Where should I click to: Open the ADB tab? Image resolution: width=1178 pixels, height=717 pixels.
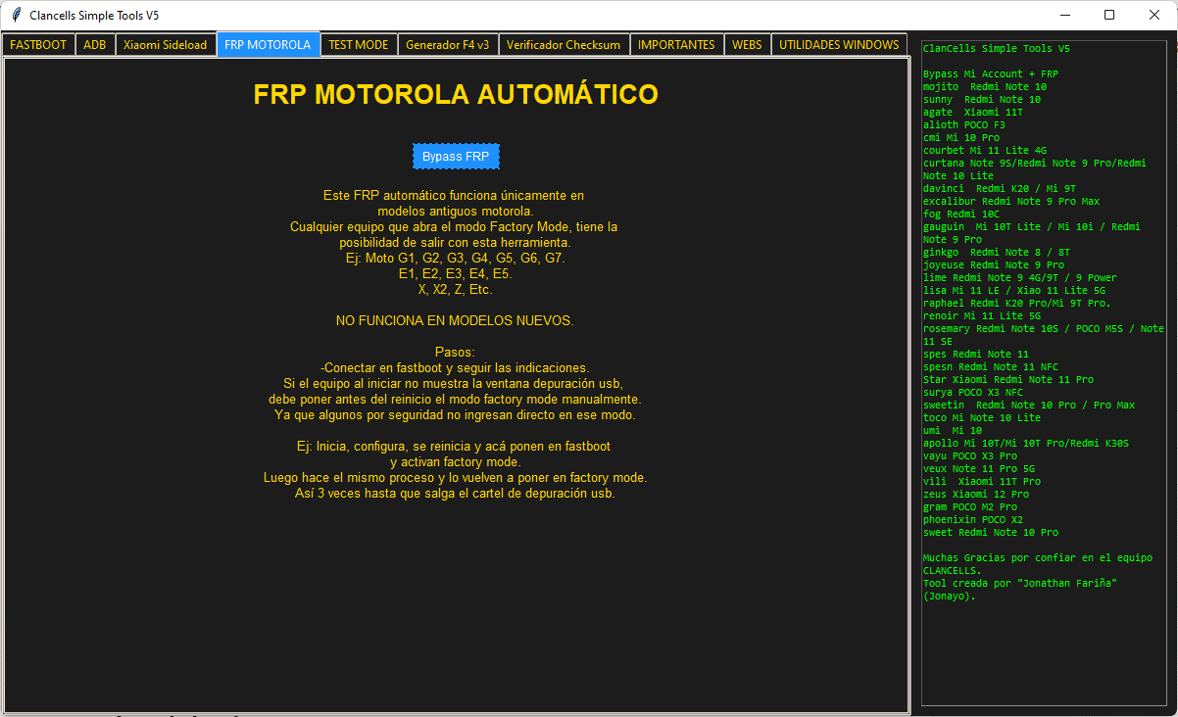[x=95, y=45]
